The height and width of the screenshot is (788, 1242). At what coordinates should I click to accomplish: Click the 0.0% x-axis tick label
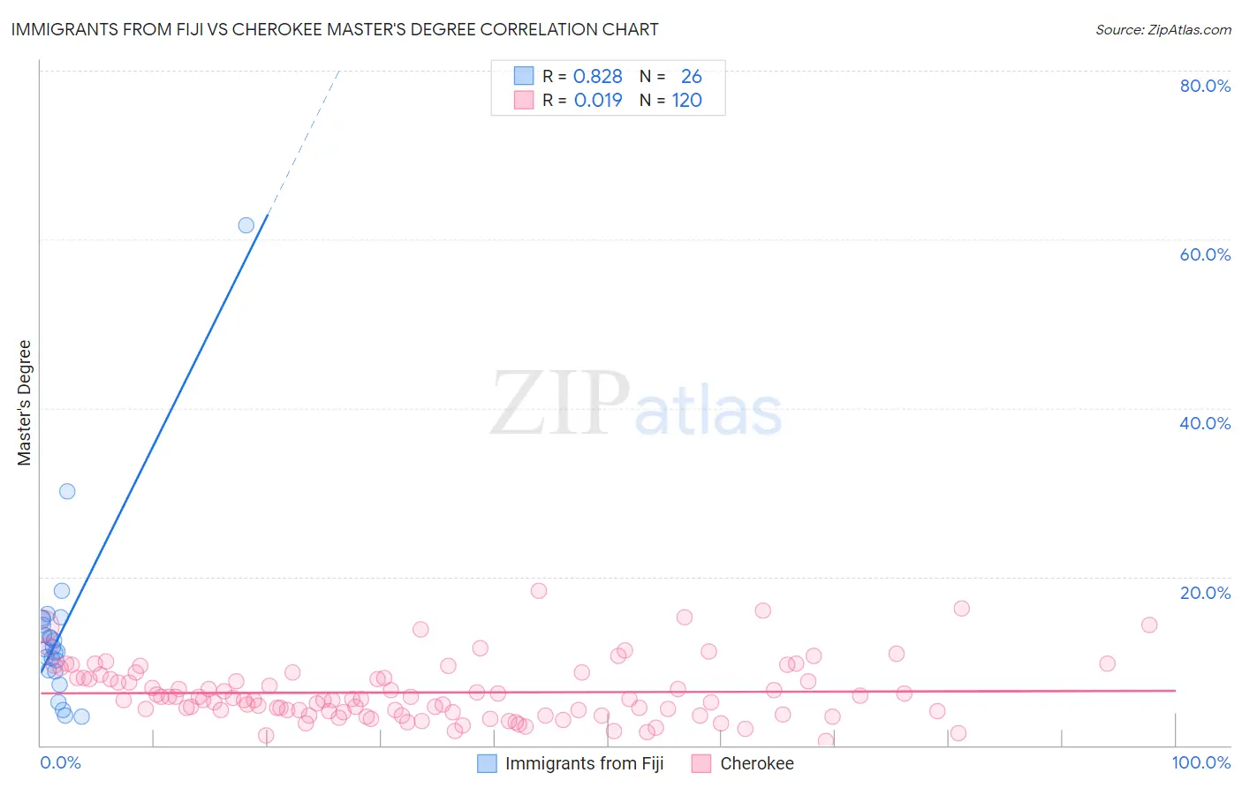tap(60, 762)
